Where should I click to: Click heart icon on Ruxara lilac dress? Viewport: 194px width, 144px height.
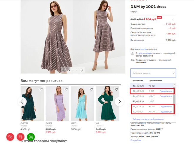[x=66, y=89]
